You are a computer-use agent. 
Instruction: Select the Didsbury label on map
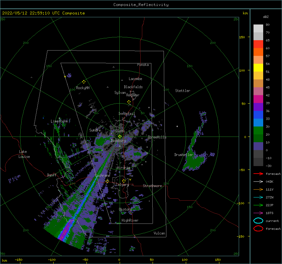click(118, 141)
